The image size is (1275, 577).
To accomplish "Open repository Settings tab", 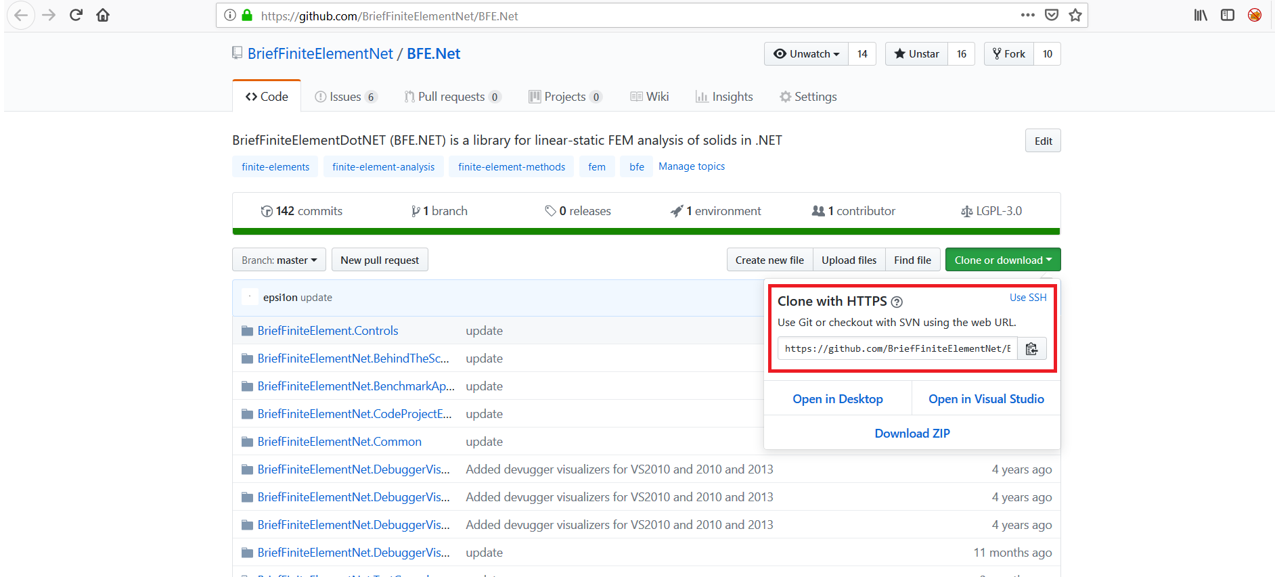I will point(808,97).
